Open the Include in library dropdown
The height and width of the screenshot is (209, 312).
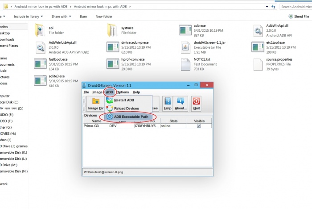[x=28, y=17]
